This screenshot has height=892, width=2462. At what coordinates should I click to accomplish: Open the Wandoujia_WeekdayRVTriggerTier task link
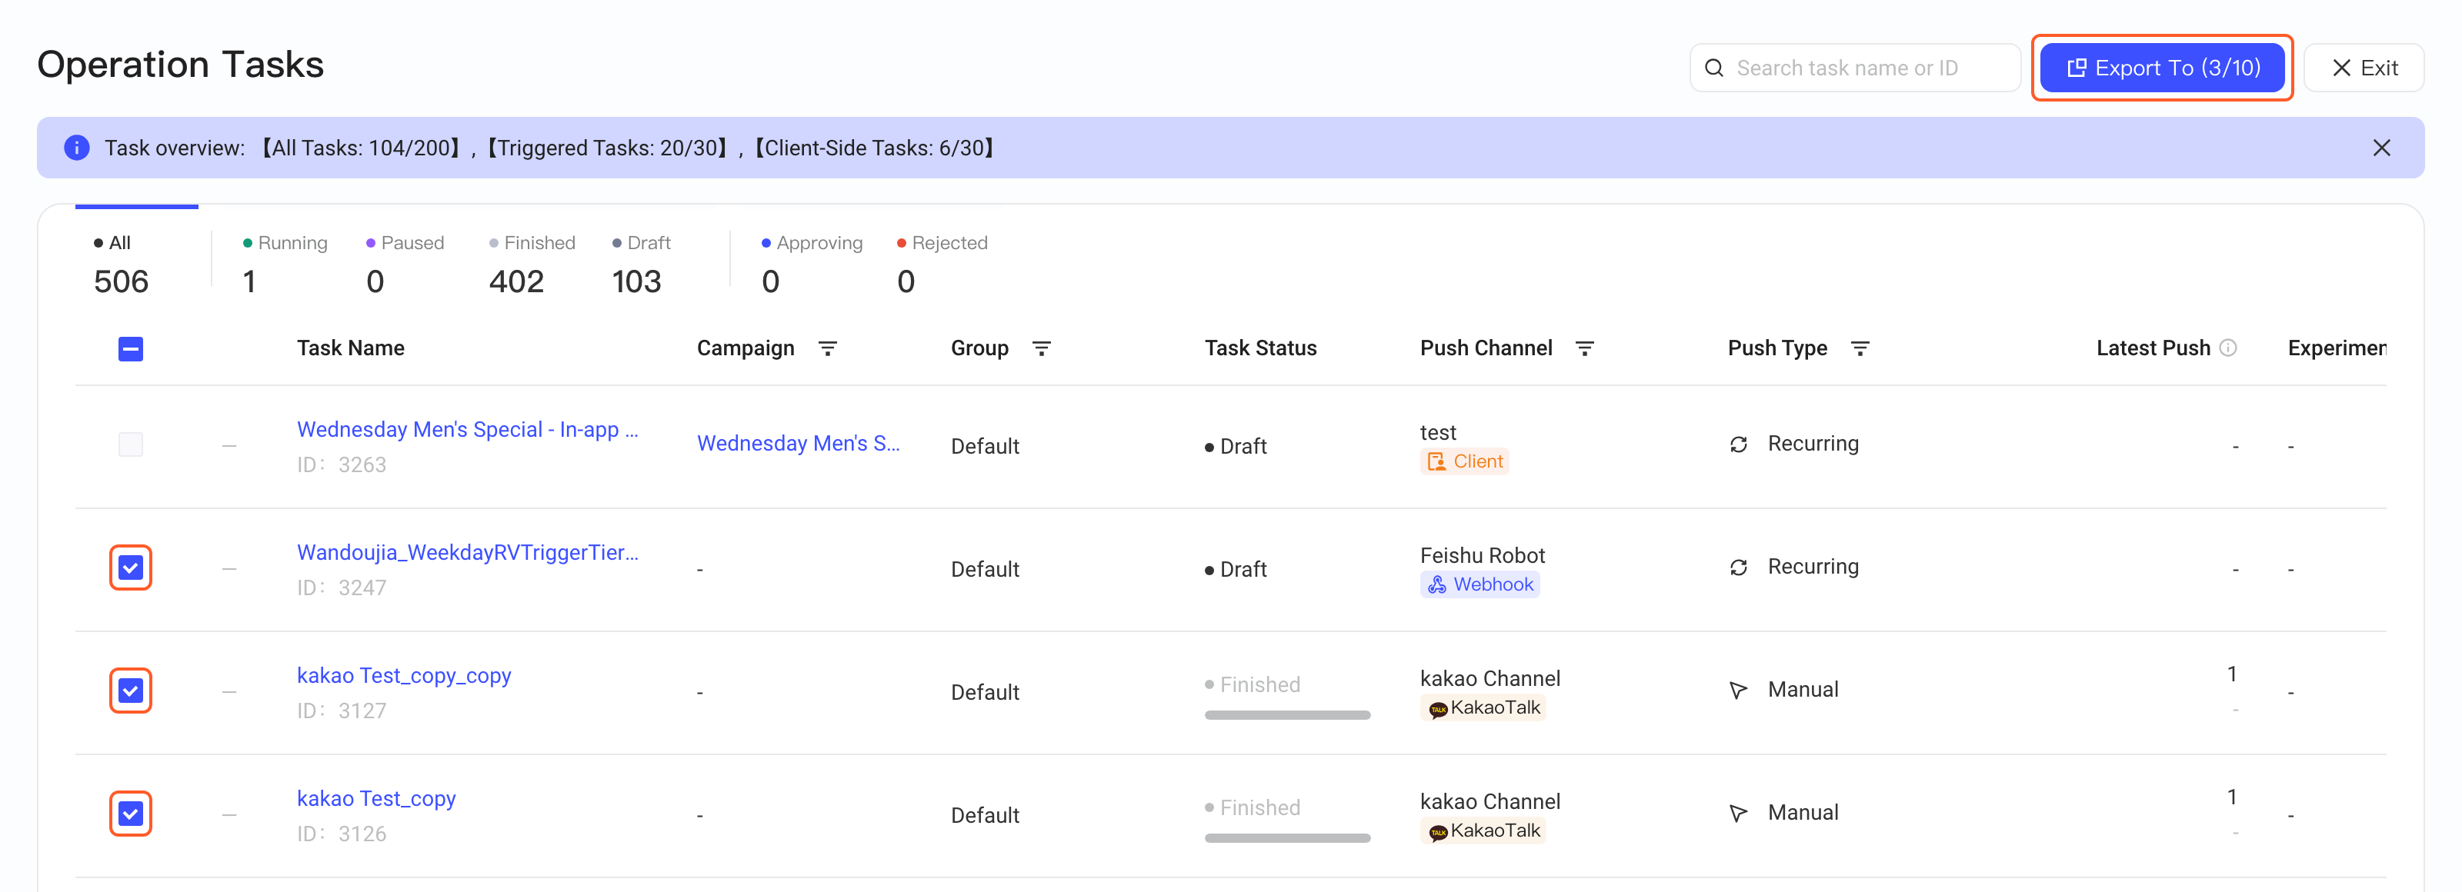(x=467, y=553)
